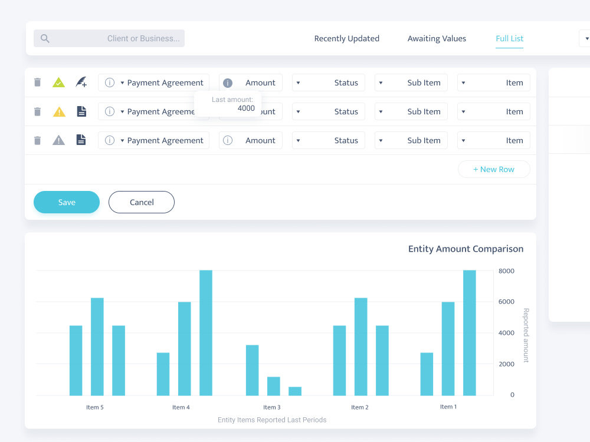Click tallest bar in Item 4 group
The image size is (590, 442).
tap(206, 332)
